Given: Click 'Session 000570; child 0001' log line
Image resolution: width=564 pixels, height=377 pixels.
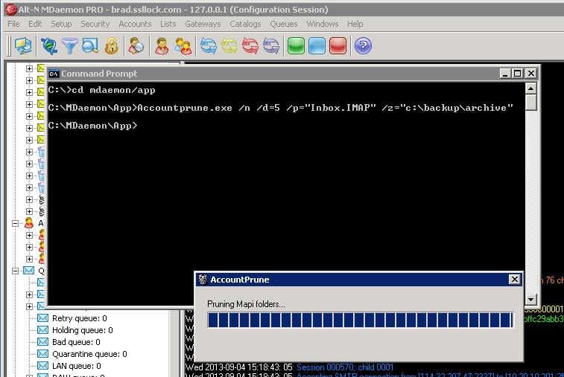Looking at the screenshot, I should [345, 367].
